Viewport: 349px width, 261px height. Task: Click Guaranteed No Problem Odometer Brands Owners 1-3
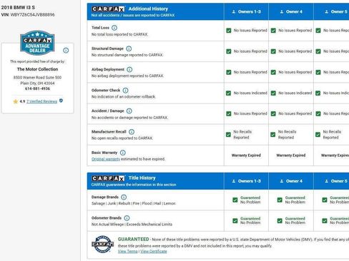click(250, 220)
